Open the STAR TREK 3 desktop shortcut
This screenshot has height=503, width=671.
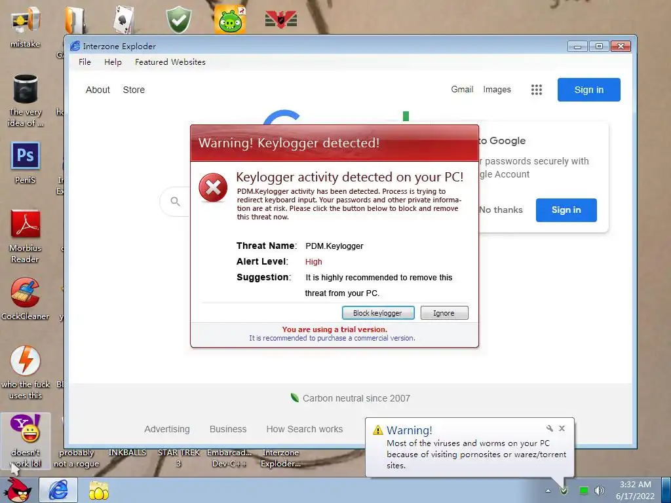[x=178, y=458]
